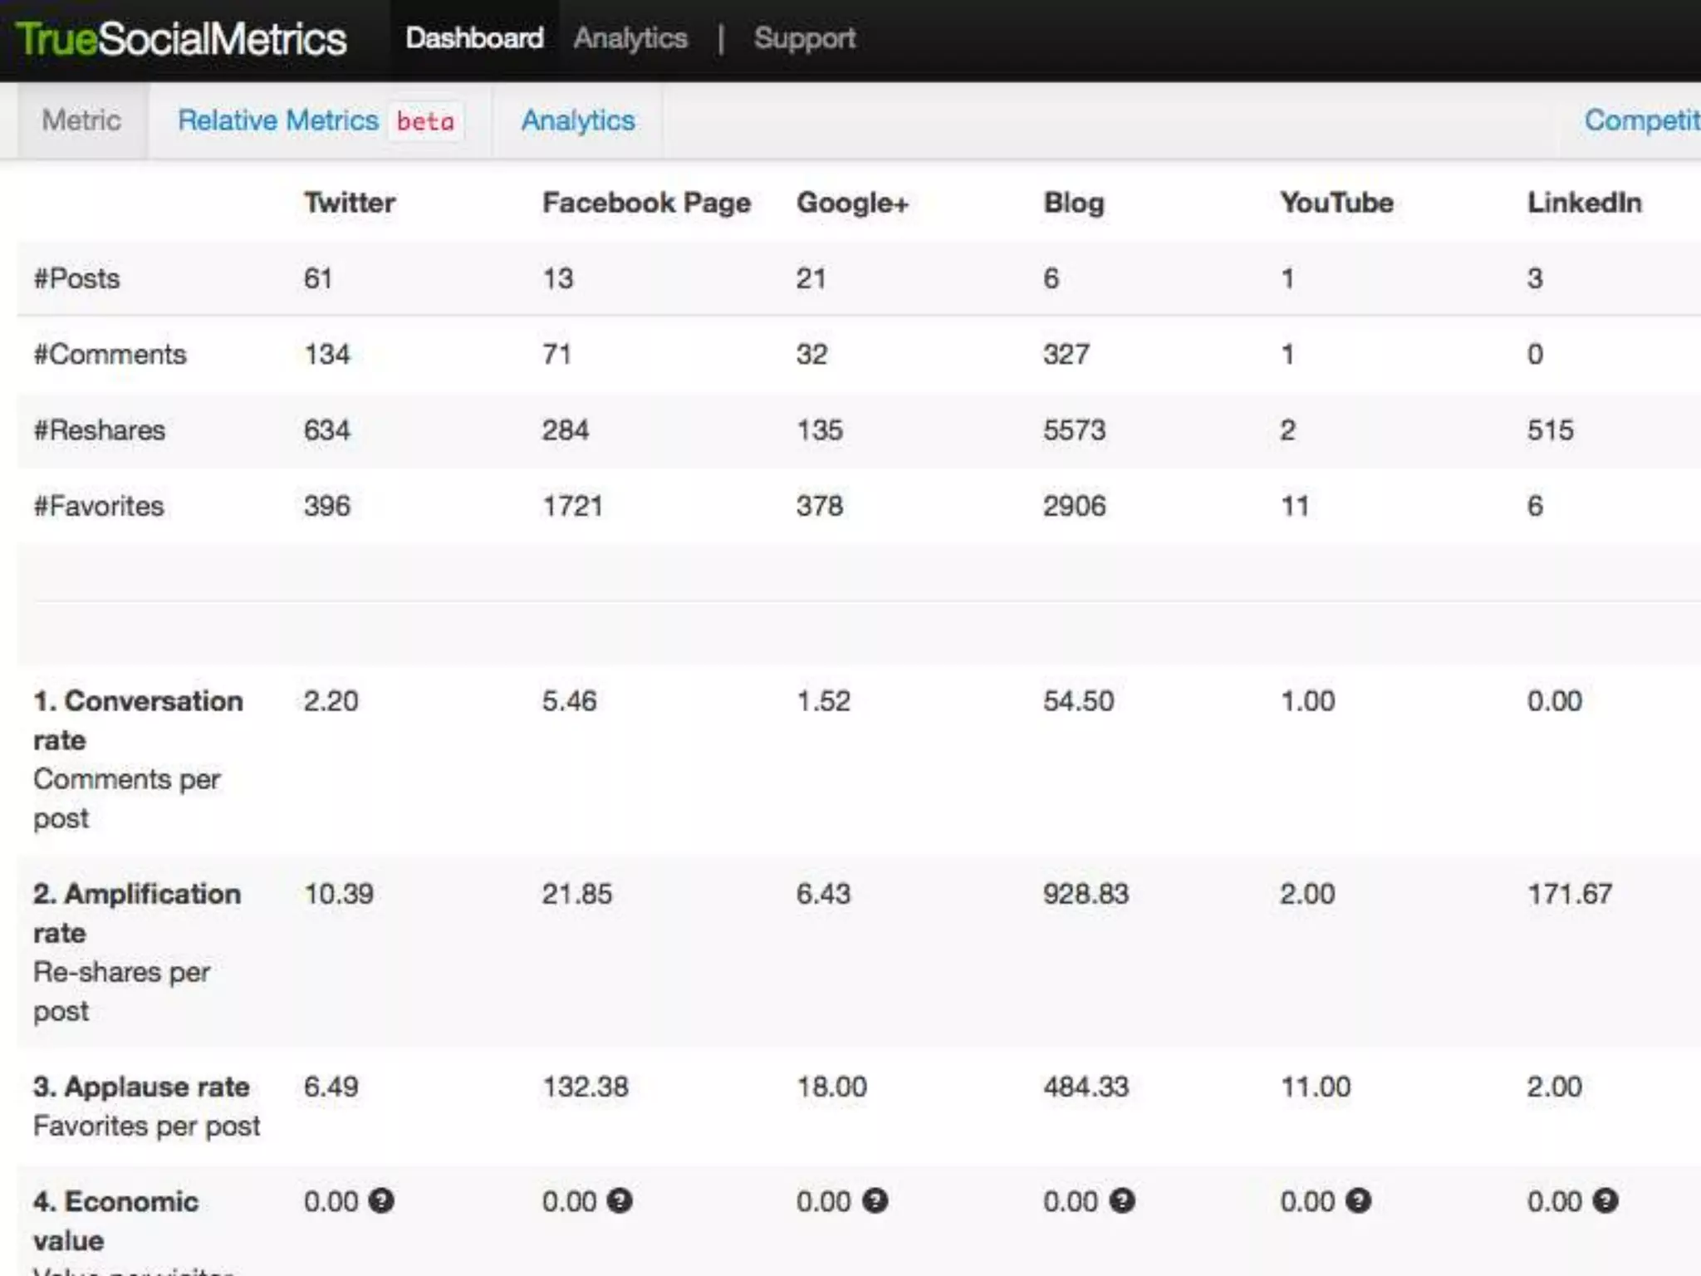Click the LinkedIn economic value help icon
This screenshot has height=1276, width=1701.
click(x=1605, y=1200)
